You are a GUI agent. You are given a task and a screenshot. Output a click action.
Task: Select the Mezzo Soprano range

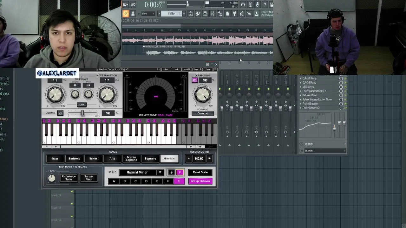click(131, 158)
